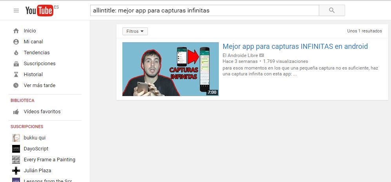Screen dimensions: 391x182
Task: Click the Mi canal profile icon
Action: pos(16,42)
